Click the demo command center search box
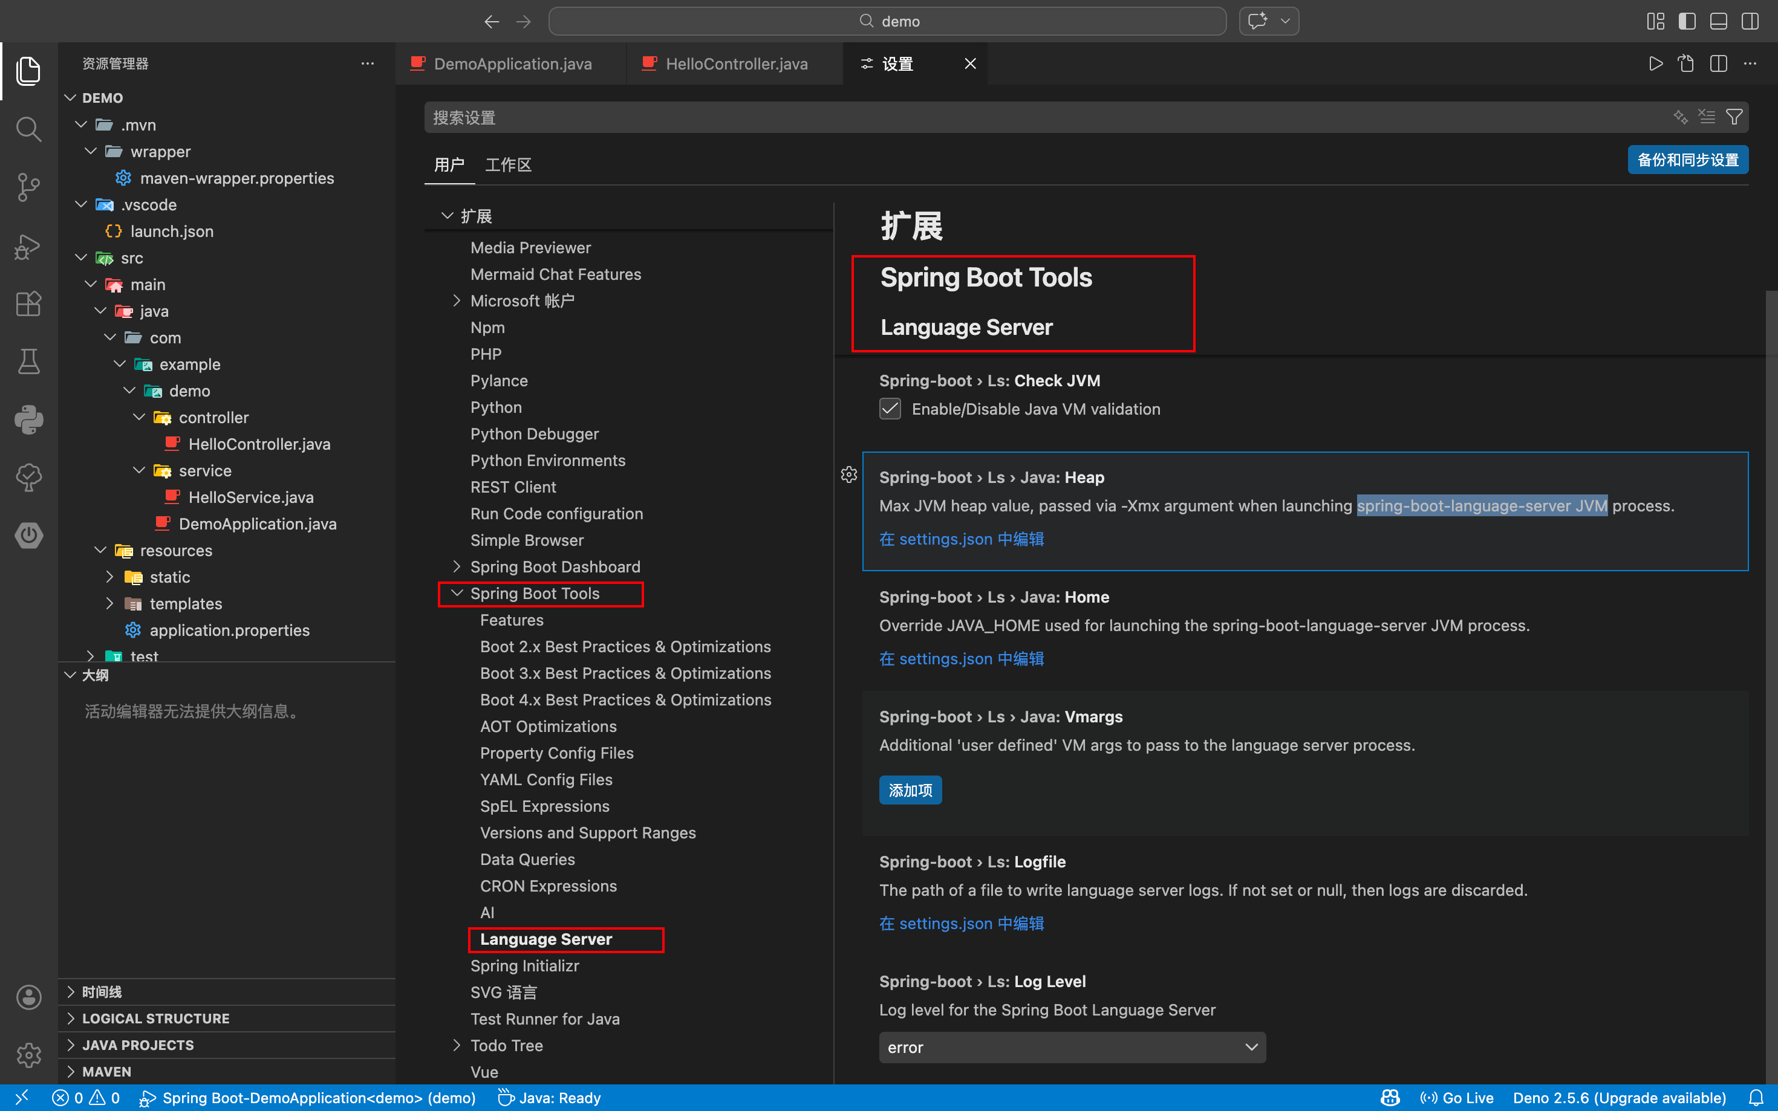 coord(887,21)
